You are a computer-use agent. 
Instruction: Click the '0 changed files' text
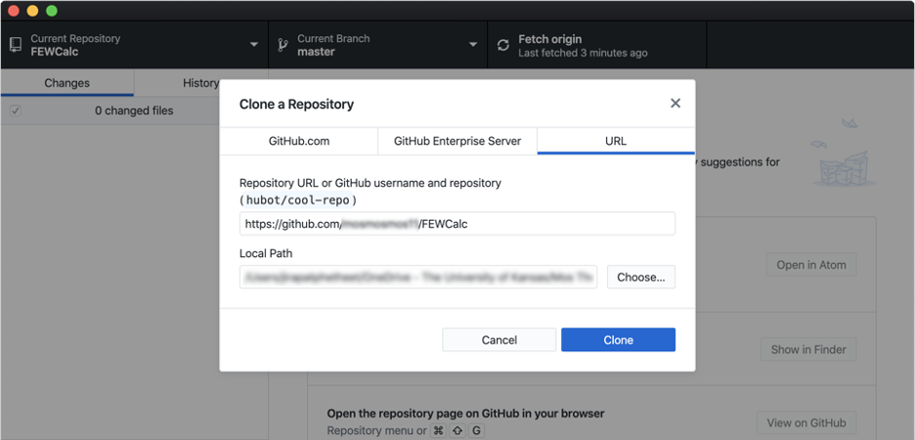coord(134,110)
